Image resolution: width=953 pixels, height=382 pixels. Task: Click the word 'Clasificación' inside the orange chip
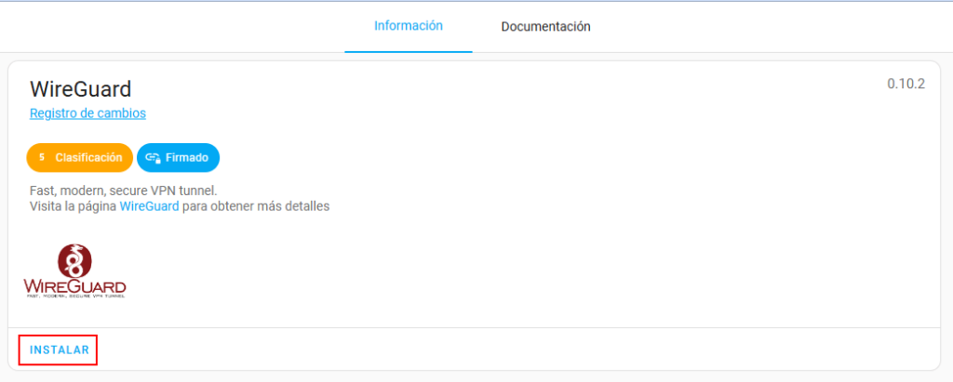point(88,158)
